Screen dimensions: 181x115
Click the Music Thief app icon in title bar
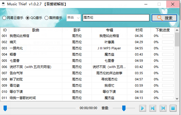point(3,4)
